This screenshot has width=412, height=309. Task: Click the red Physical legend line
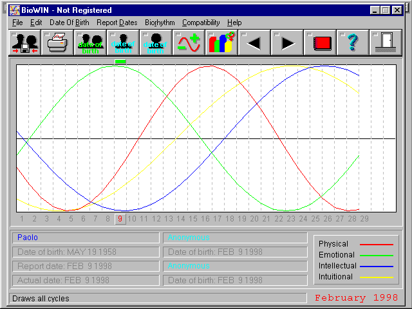[x=376, y=245]
